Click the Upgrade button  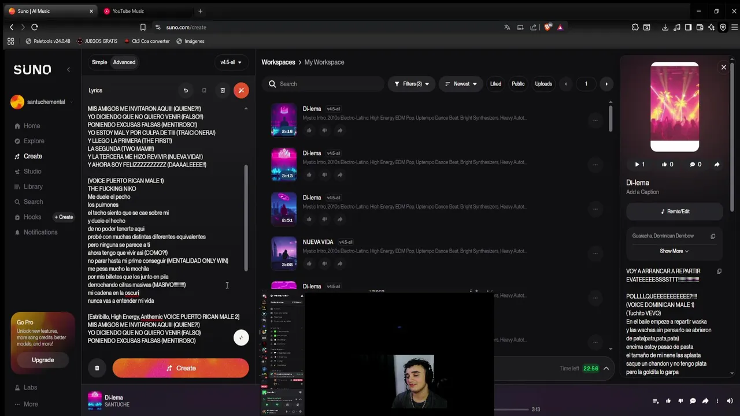pos(43,360)
